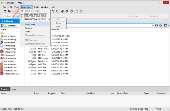Screen dimensions: 170x111
Task: Click the New Session toolbar icon
Action: [5, 11]
